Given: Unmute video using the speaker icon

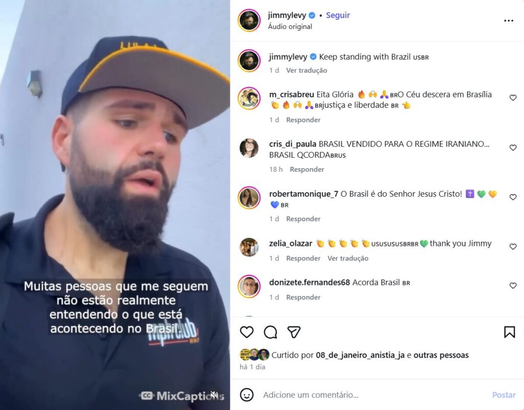Looking at the screenshot, I should click(214, 395).
